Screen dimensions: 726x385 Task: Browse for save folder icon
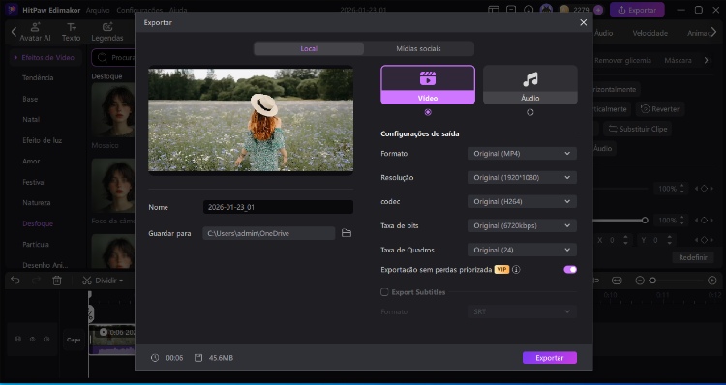347,233
